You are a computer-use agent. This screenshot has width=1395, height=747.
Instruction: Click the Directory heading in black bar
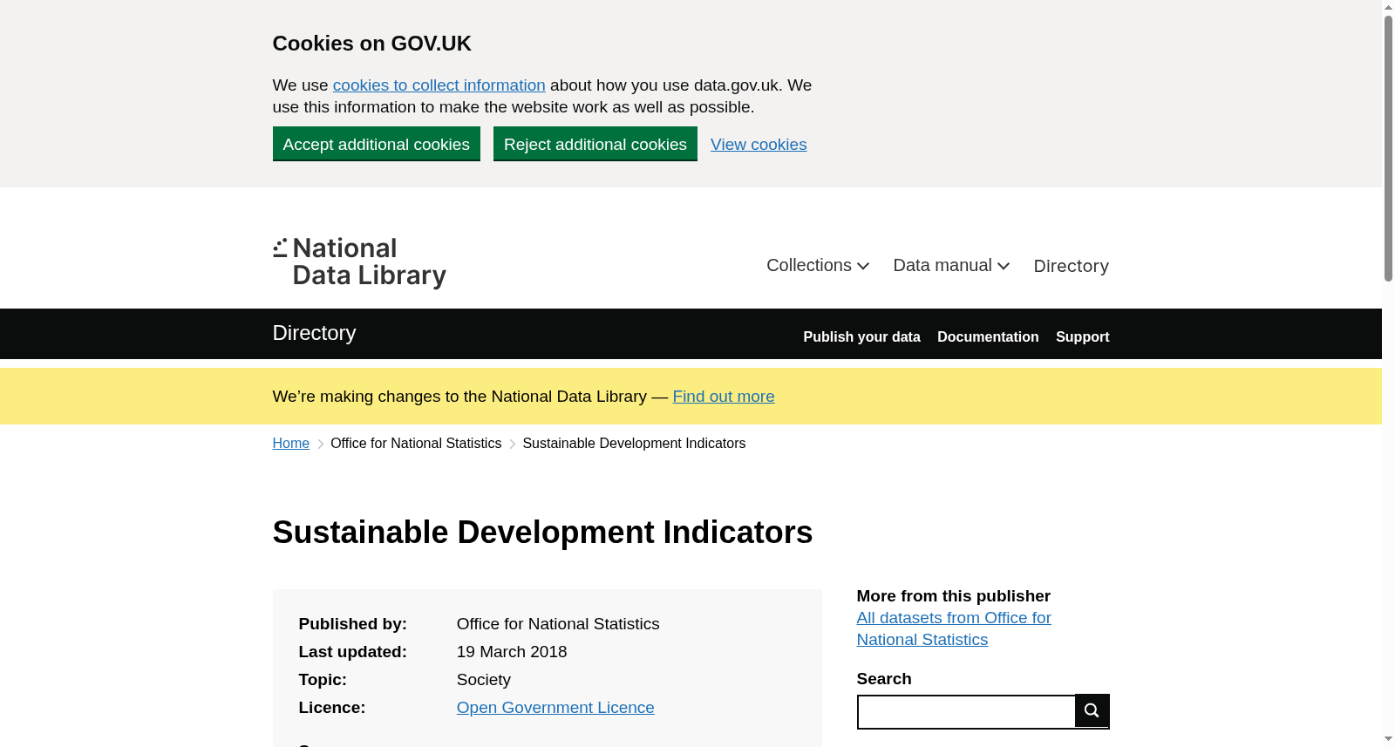click(314, 333)
